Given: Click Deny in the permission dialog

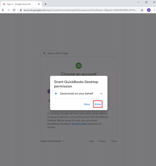Looking at the screenshot, I should 87,104.
